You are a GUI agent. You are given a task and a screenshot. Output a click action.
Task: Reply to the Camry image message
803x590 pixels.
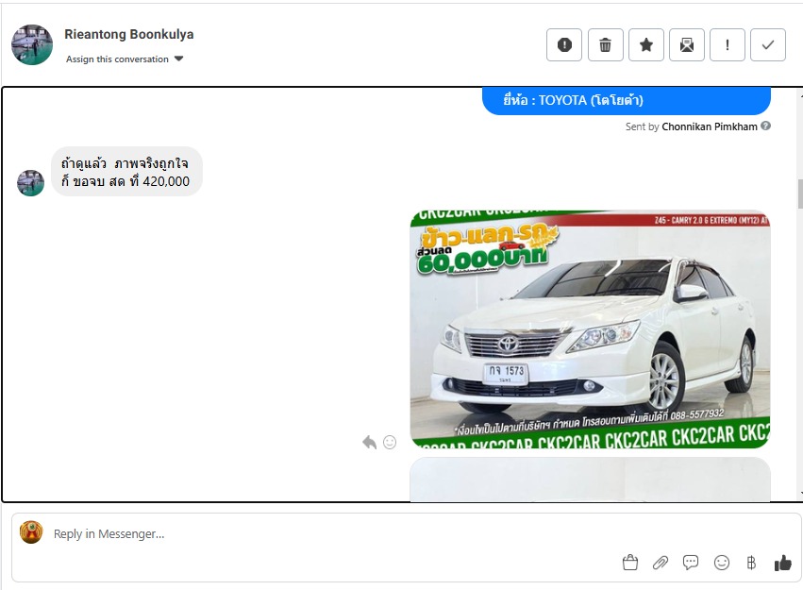(x=369, y=442)
